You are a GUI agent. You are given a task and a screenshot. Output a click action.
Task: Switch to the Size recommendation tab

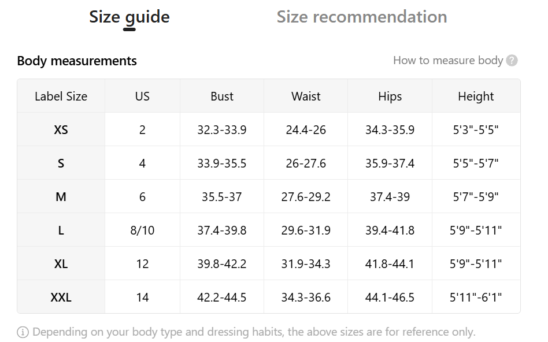(x=362, y=17)
